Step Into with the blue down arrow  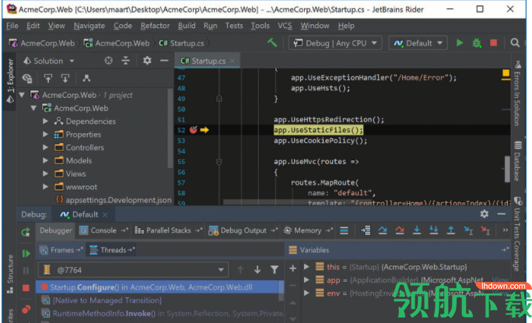click(x=417, y=230)
